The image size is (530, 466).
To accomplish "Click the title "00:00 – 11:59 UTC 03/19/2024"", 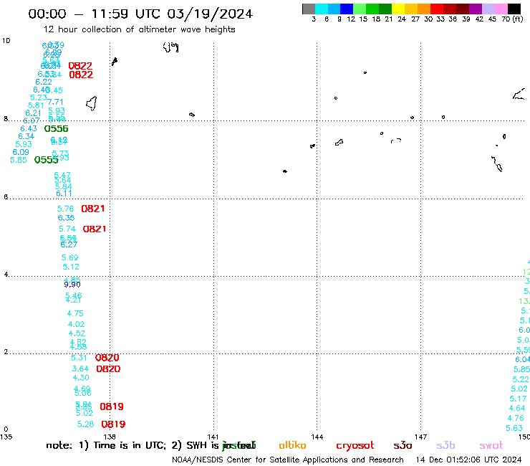I will [x=140, y=14].
